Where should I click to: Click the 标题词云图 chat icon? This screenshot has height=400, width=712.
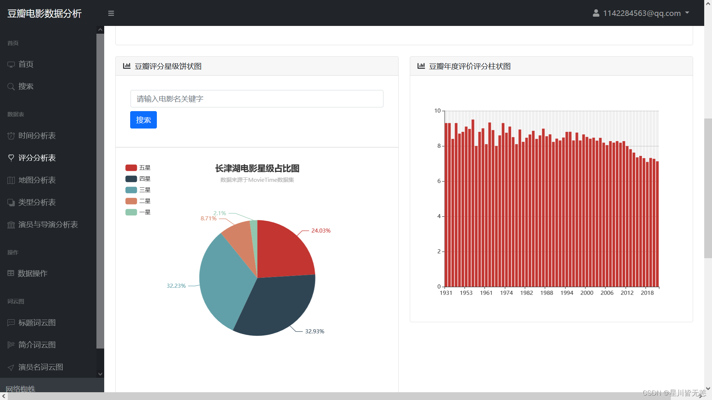coord(11,323)
